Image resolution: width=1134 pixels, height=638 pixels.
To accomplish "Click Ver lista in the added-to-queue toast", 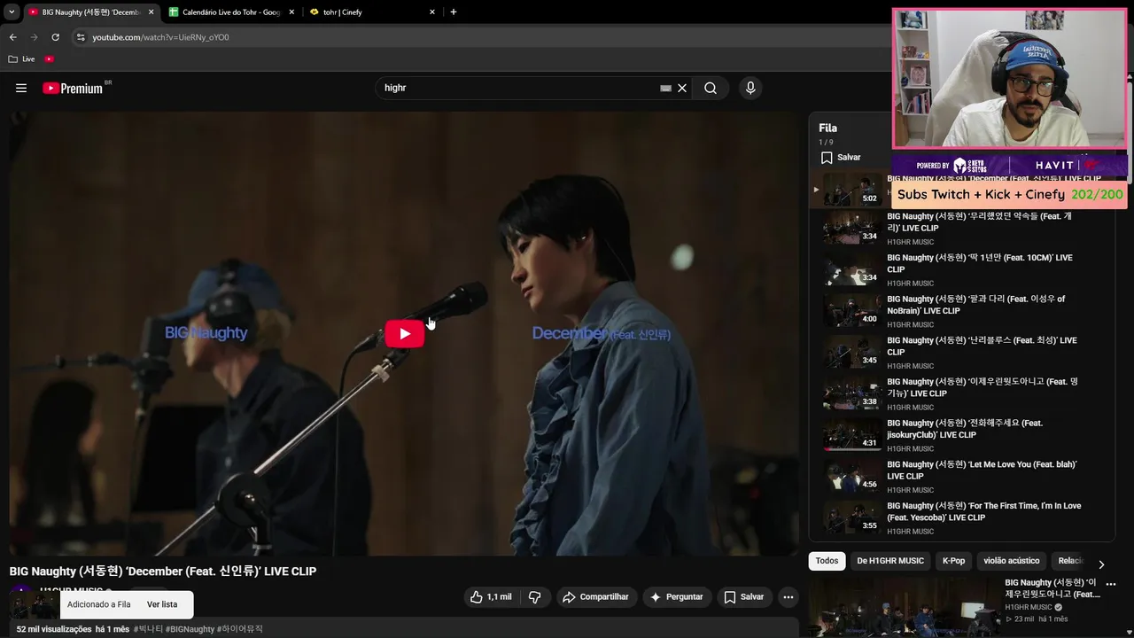I will coord(162,604).
